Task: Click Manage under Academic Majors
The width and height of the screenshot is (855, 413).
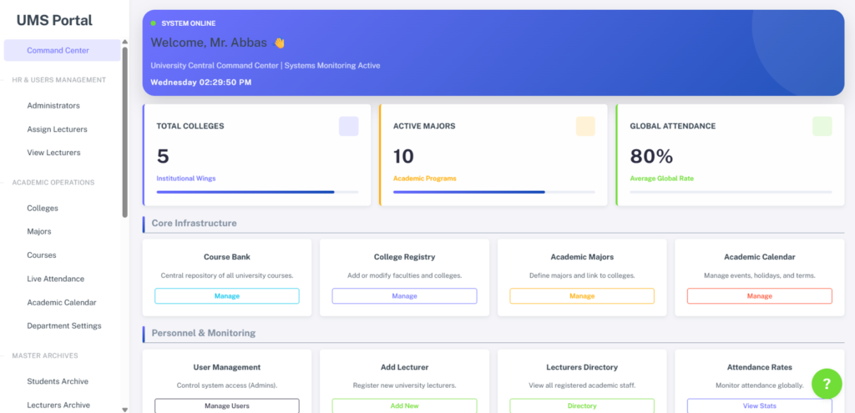Action: click(x=582, y=296)
